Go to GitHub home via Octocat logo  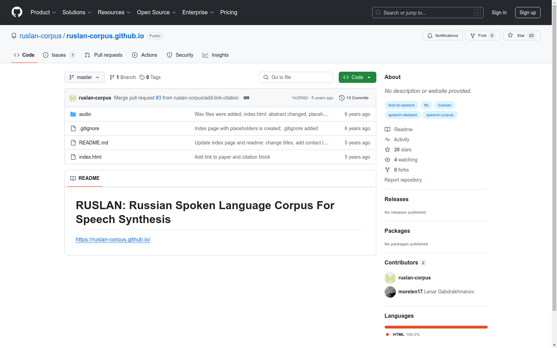pos(17,12)
